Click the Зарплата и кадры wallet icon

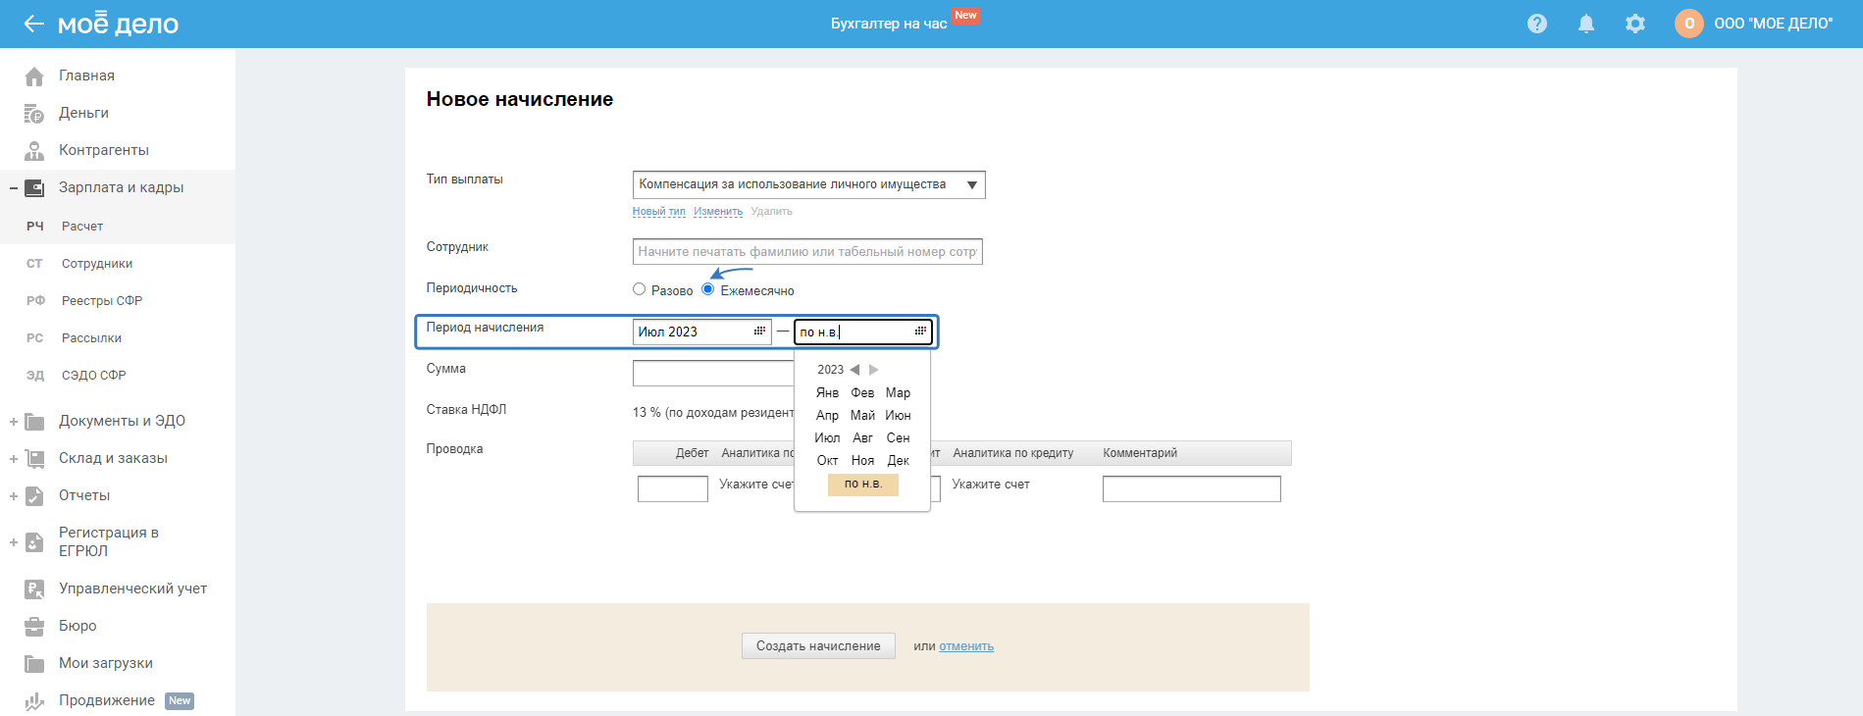[x=34, y=188]
